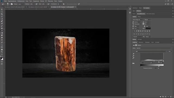Open the flow slider dropdown arrow
Viewport: 174px width, 98px height.
tap(46, 4)
